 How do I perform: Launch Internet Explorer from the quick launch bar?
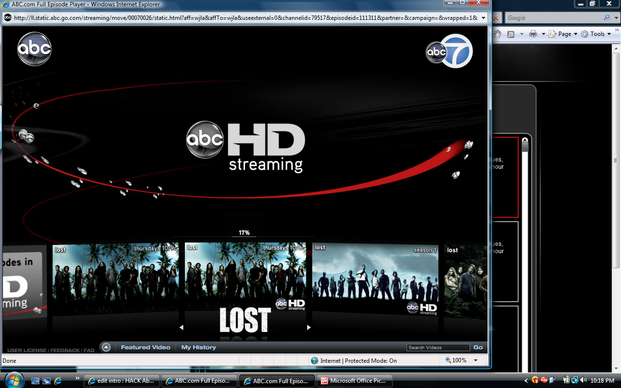[x=58, y=381]
